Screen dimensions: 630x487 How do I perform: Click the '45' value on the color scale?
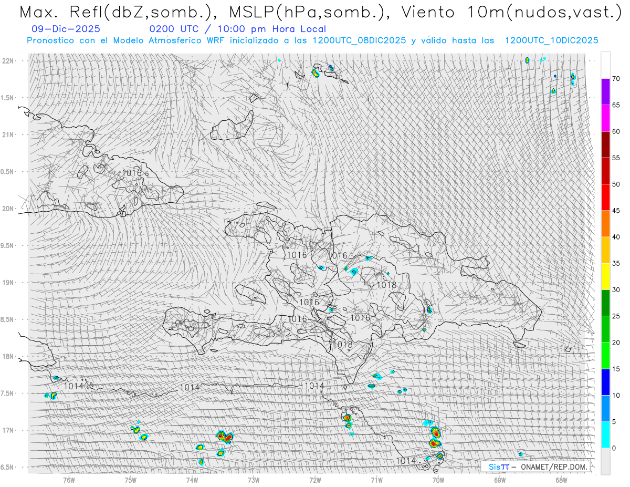[616, 211]
